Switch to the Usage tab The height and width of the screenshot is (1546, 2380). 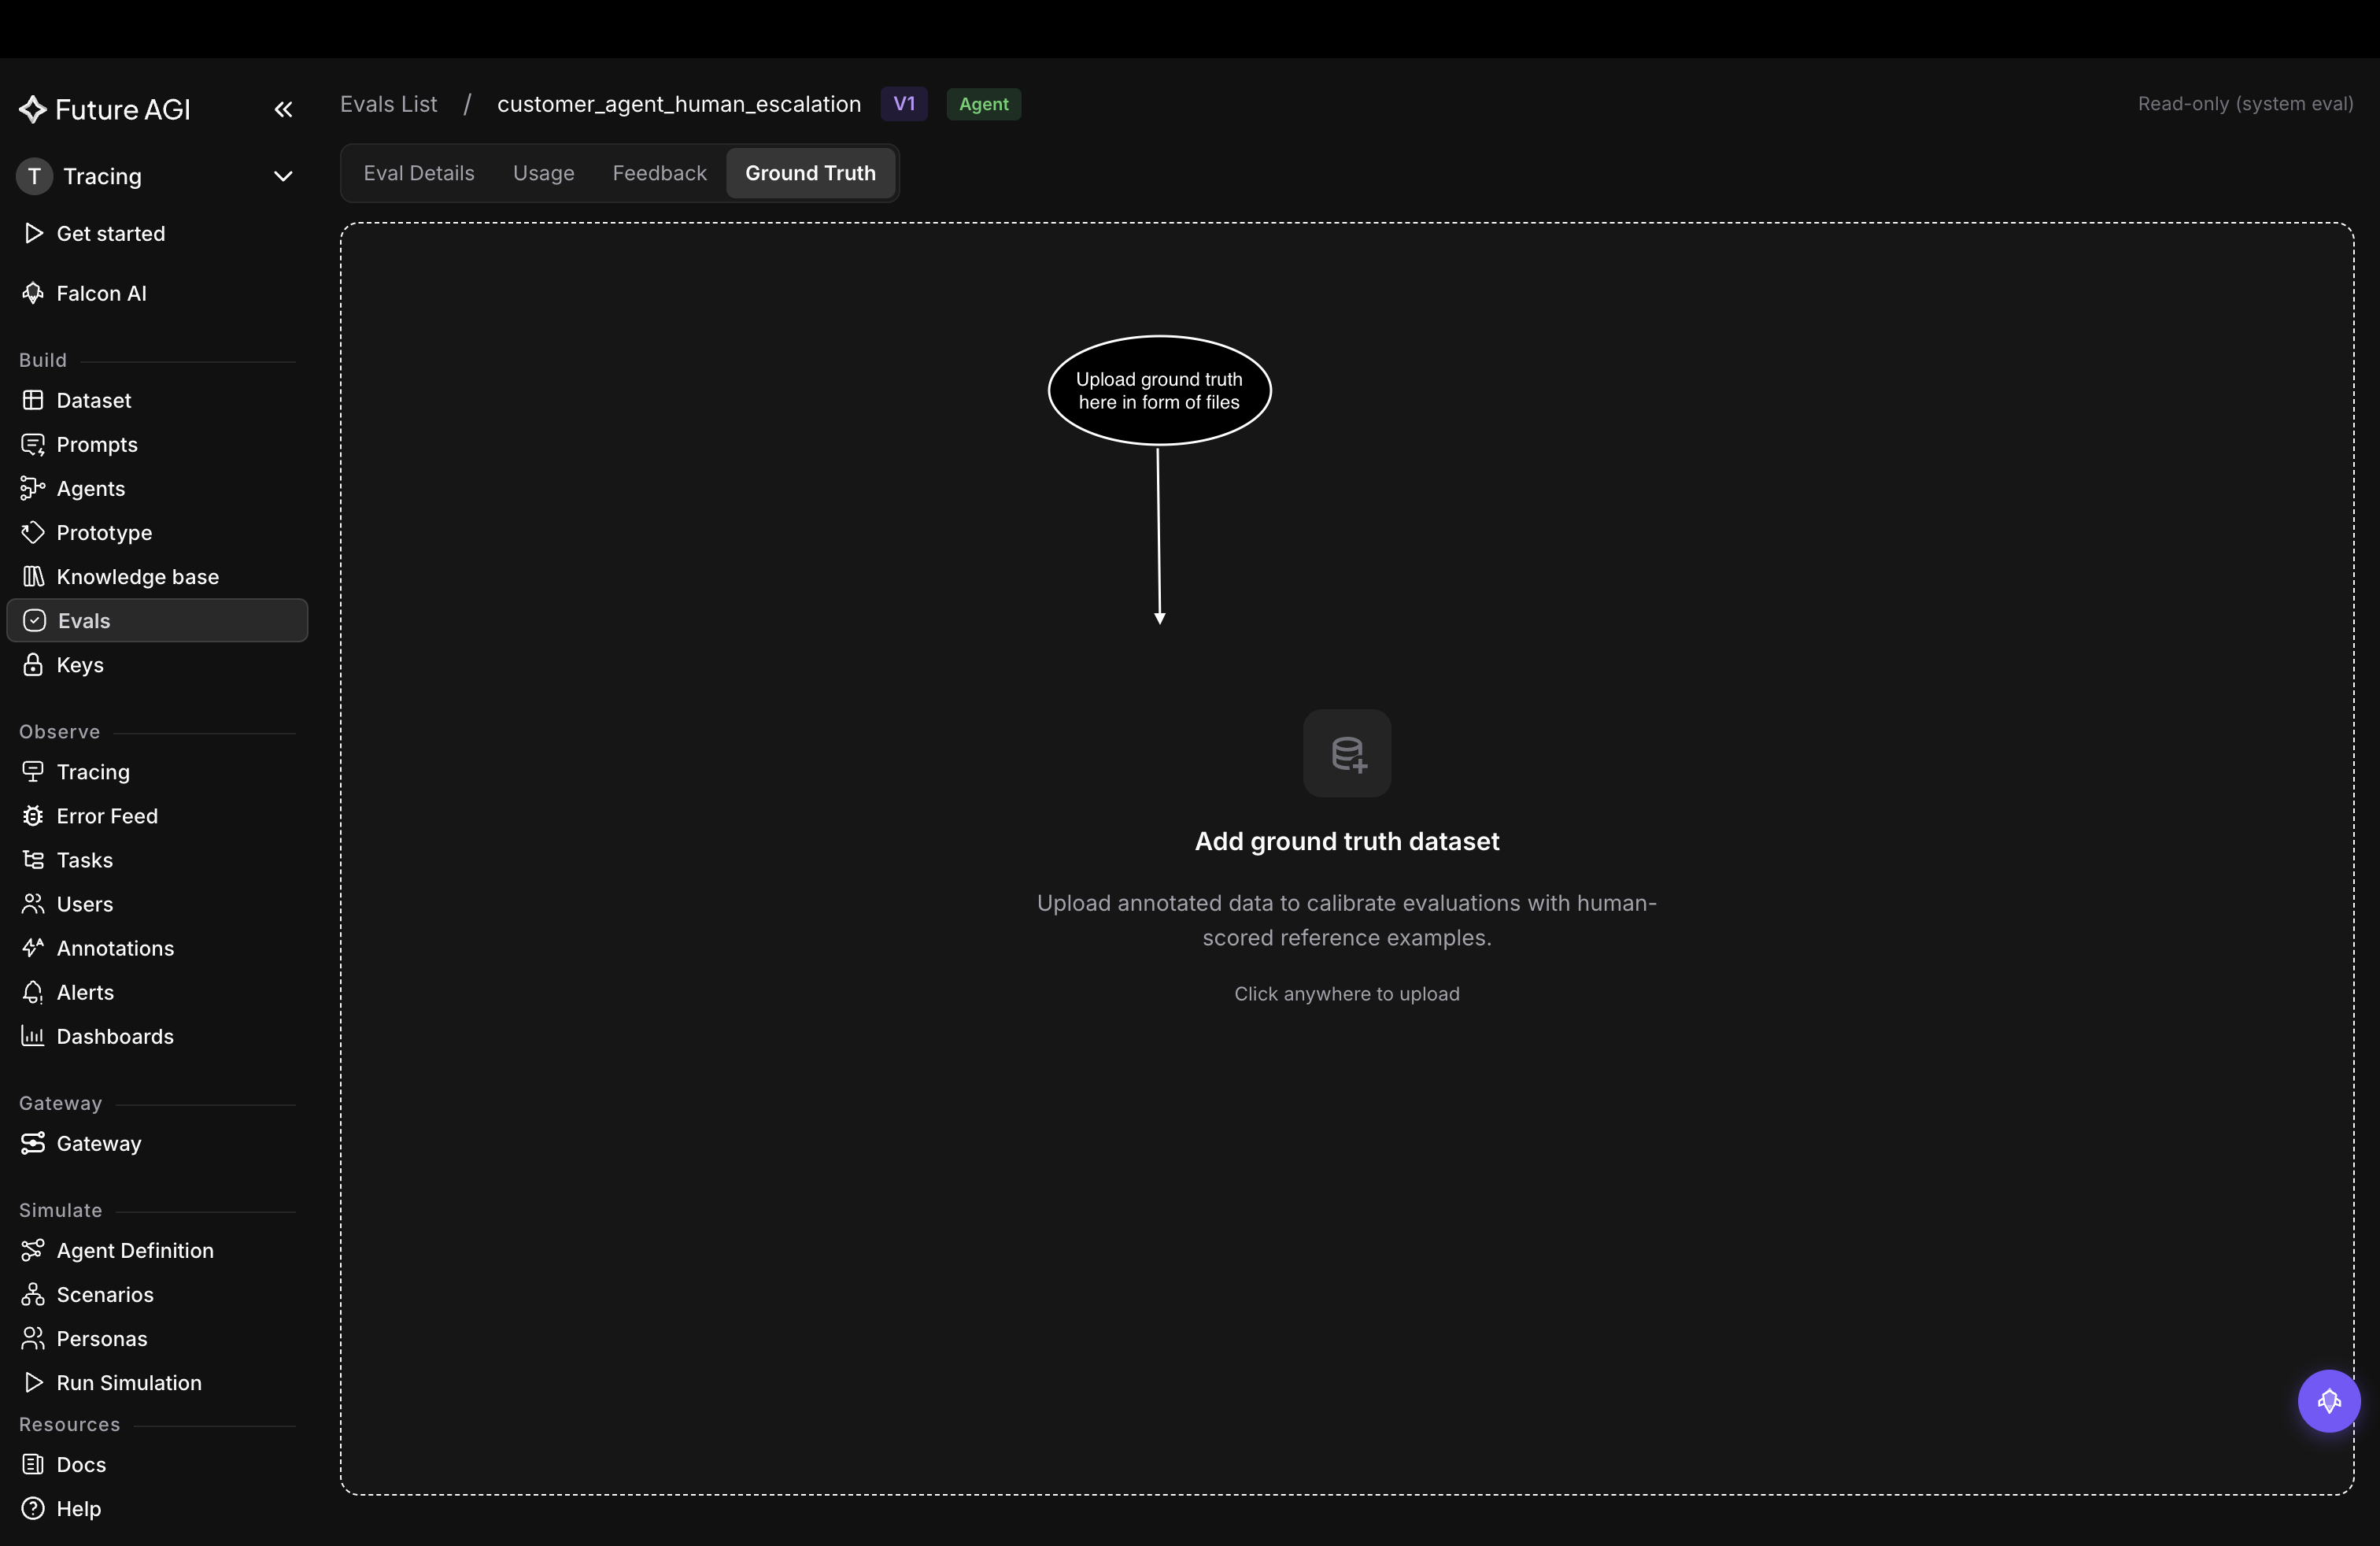pyautogui.click(x=543, y=173)
